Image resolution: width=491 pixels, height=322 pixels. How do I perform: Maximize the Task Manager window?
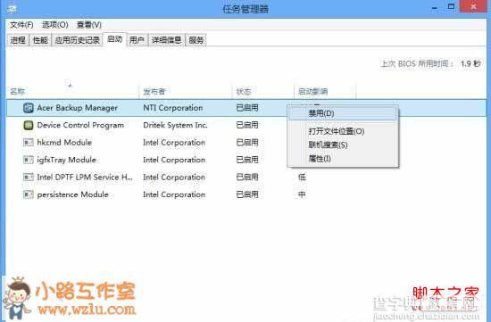click(x=451, y=7)
